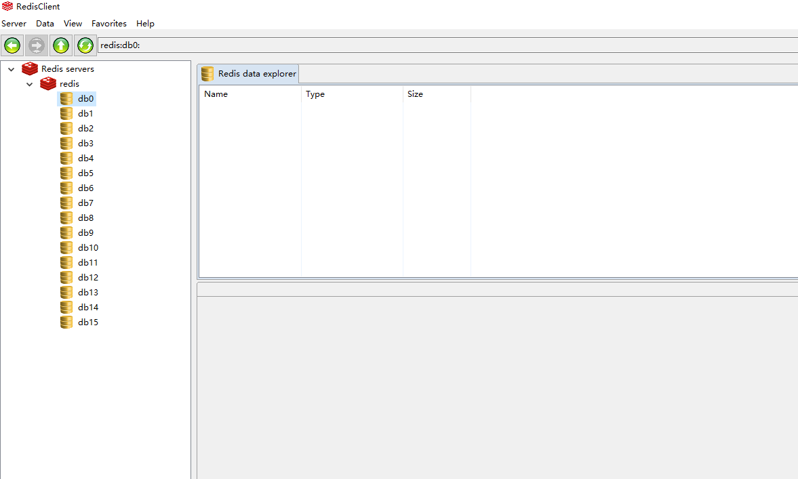
Task: Click the db11 database icon
Action: (66, 262)
